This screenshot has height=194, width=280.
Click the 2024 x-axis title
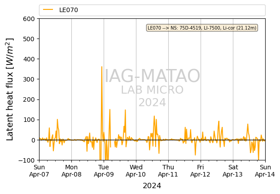pyautogui.click(x=152, y=185)
